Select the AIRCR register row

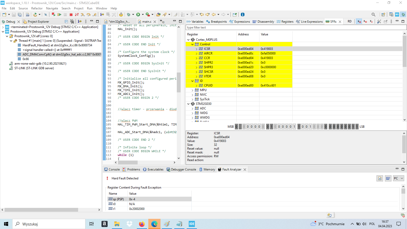coord(239,53)
